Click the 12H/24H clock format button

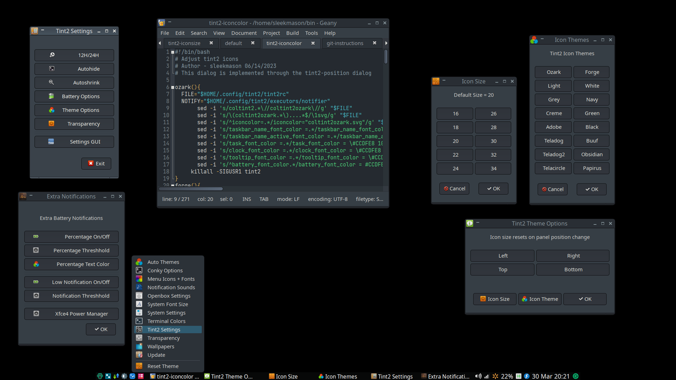pos(74,55)
